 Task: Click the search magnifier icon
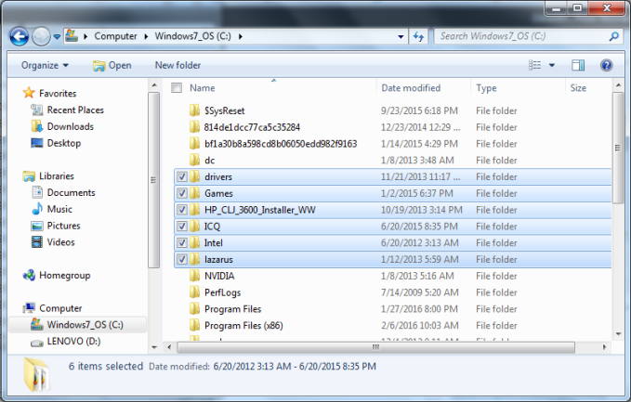[x=613, y=36]
